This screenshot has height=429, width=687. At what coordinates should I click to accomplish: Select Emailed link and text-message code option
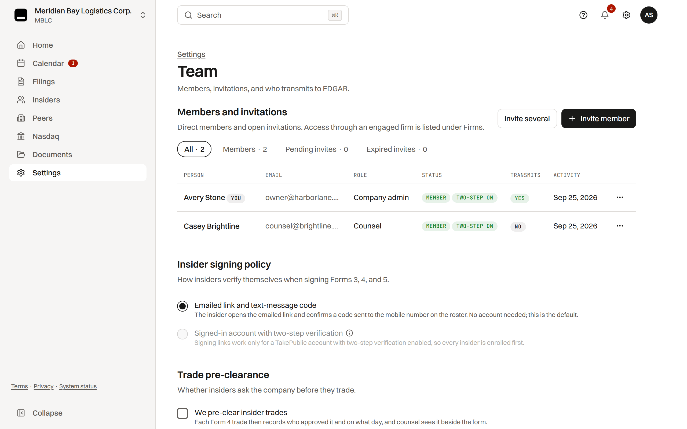click(x=182, y=306)
